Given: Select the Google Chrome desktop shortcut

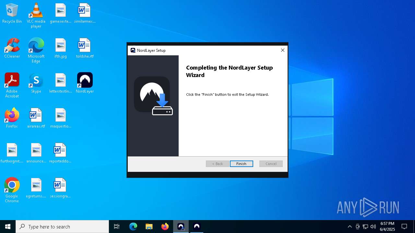Looking at the screenshot, I should [12, 190].
